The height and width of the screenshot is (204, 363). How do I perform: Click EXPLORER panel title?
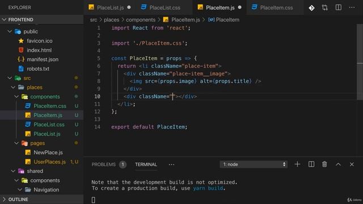tap(19, 7)
